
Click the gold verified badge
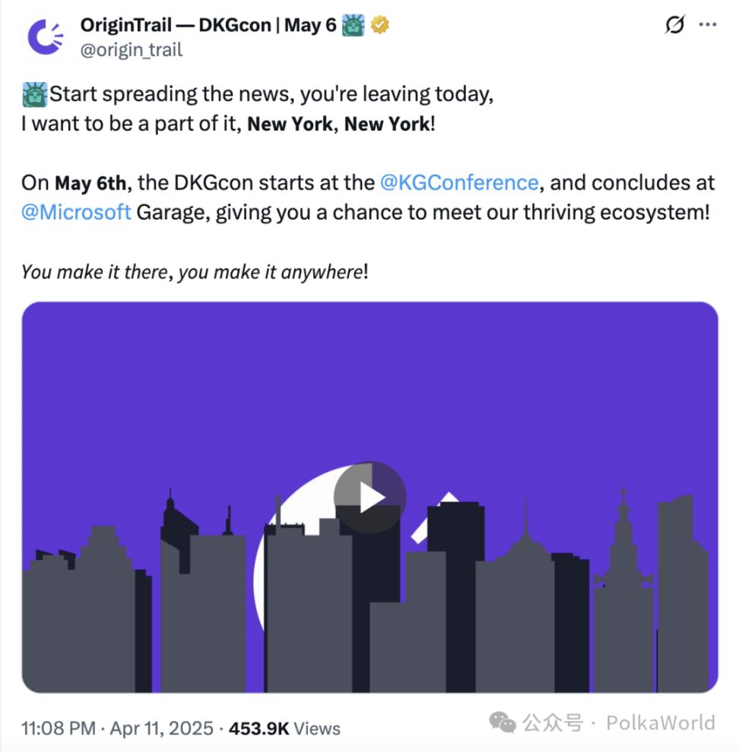coord(380,25)
